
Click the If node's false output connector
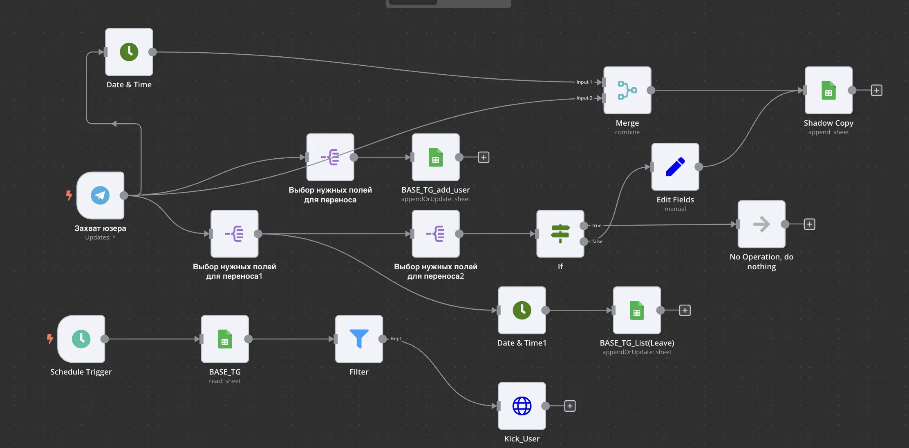point(584,242)
